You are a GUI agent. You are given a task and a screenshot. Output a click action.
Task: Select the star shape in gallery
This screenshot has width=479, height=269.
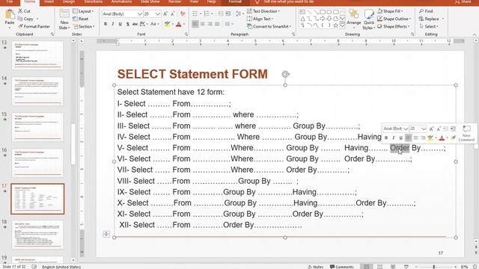pos(336,25)
